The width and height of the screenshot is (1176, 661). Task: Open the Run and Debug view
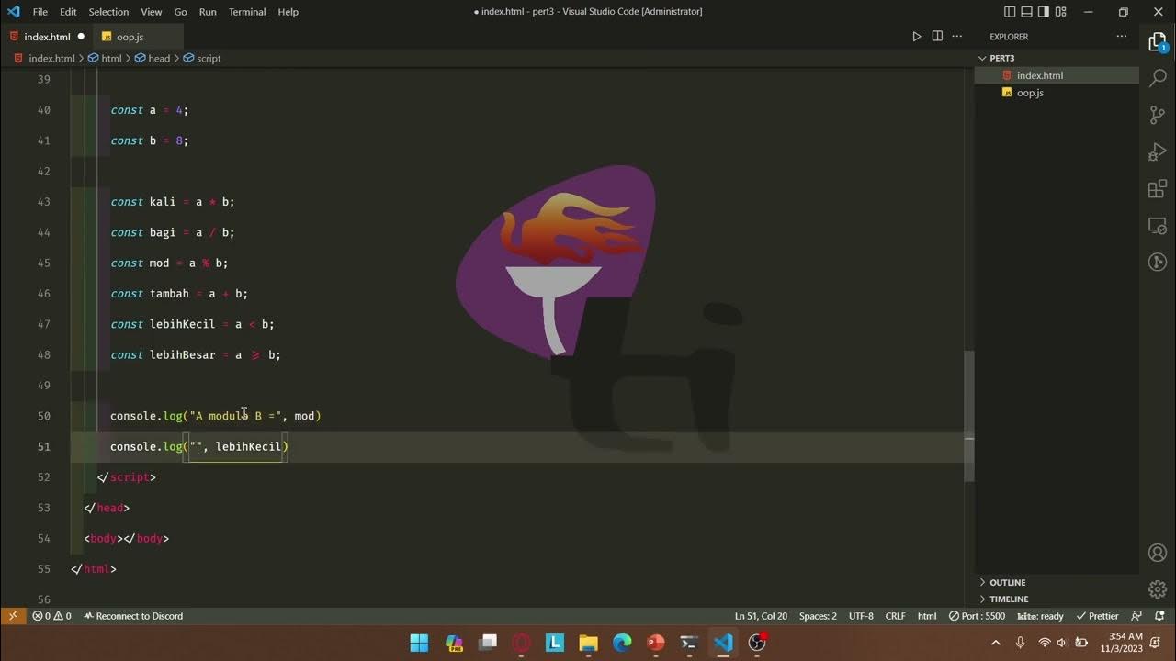pos(1158,151)
